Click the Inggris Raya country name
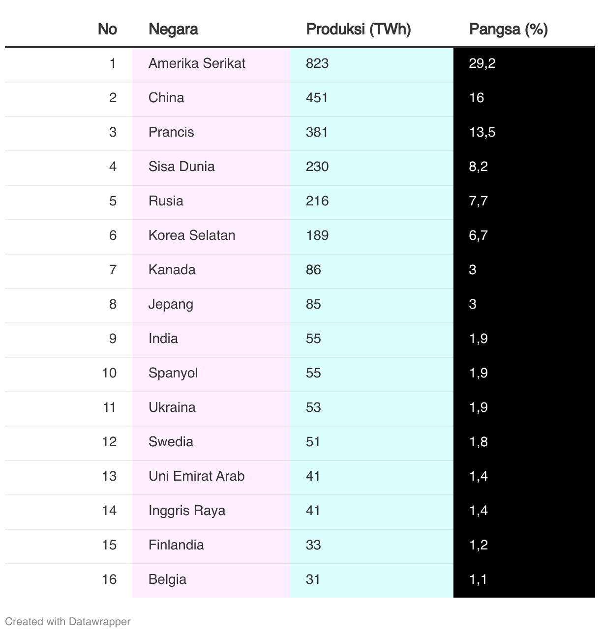The height and width of the screenshot is (633, 600). pos(187,511)
